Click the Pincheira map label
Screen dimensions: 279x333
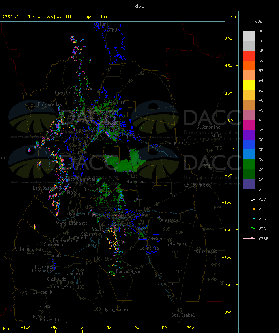[x=43, y=271]
